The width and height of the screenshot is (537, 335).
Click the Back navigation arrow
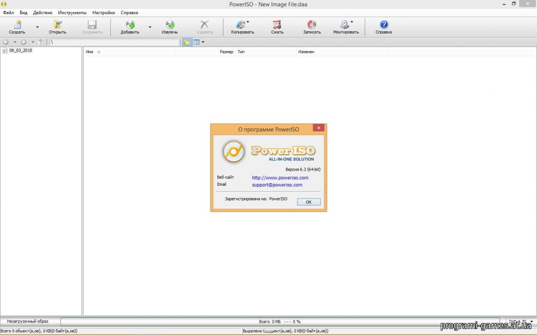click(6, 42)
